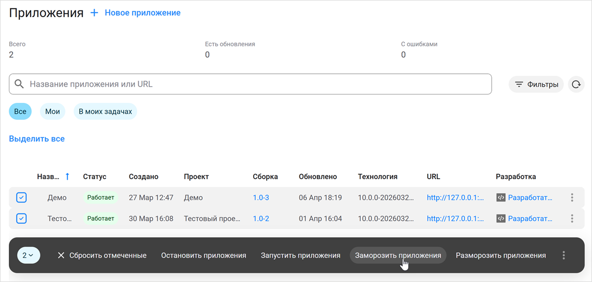Click the code icon in Демо row
592x282 pixels.
pyautogui.click(x=501, y=197)
